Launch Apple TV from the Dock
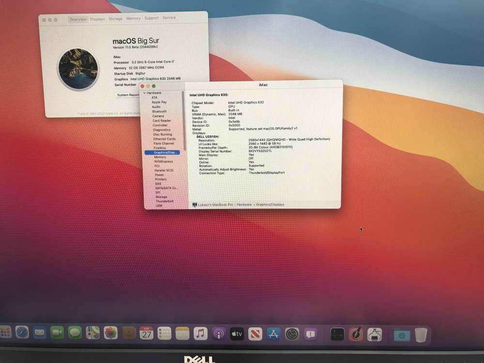 point(237,334)
